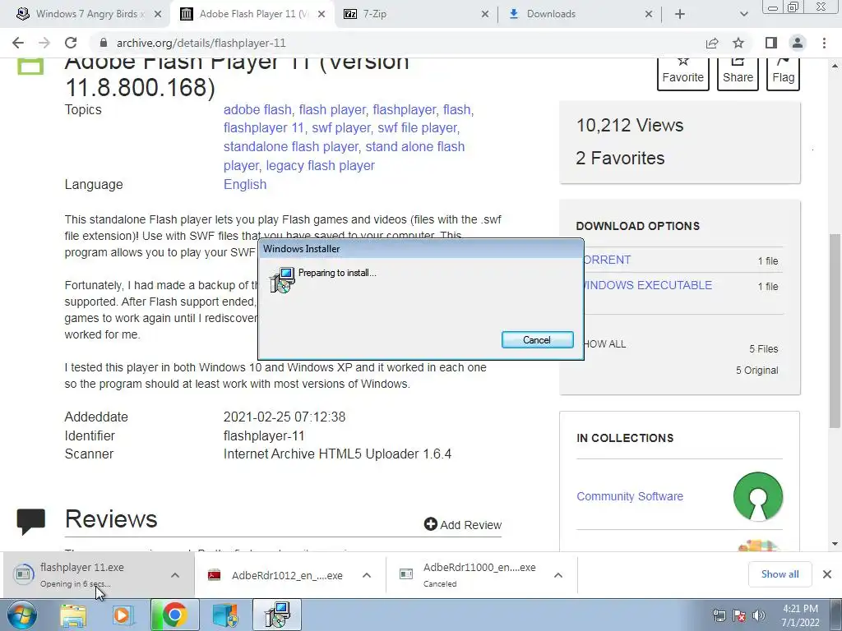Open the tab search chevron
842x631 pixels.
pos(743,14)
